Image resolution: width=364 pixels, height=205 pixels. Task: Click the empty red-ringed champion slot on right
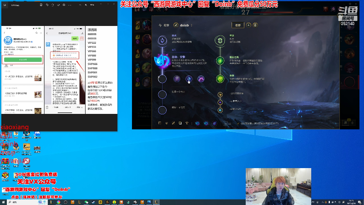click(349, 82)
